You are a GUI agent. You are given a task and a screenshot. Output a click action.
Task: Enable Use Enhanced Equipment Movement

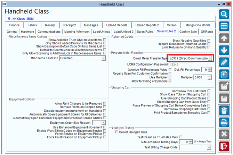[x=105, y=127]
